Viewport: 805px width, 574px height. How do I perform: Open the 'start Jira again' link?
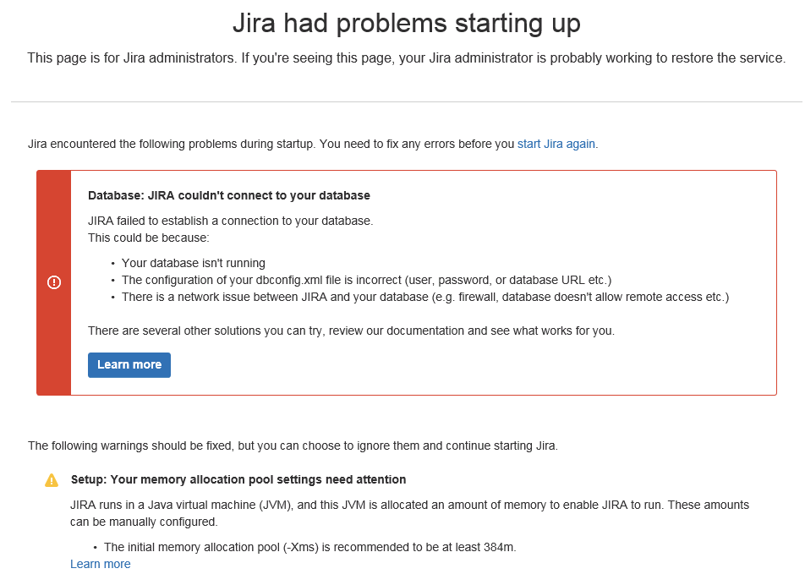click(x=556, y=144)
